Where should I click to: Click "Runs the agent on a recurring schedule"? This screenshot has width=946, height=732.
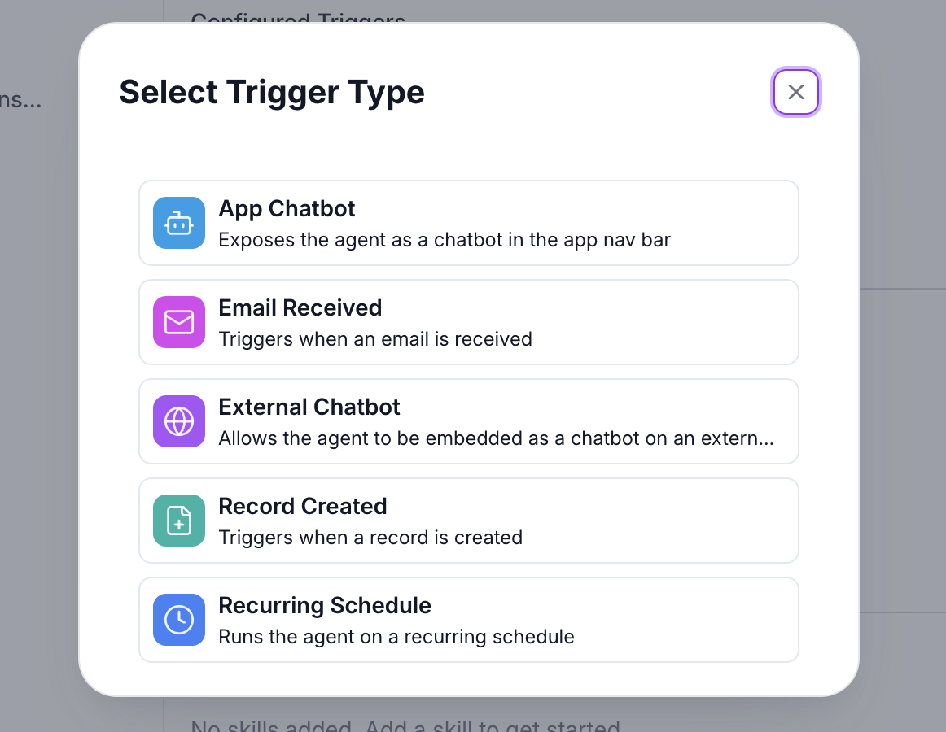pyautogui.click(x=396, y=637)
